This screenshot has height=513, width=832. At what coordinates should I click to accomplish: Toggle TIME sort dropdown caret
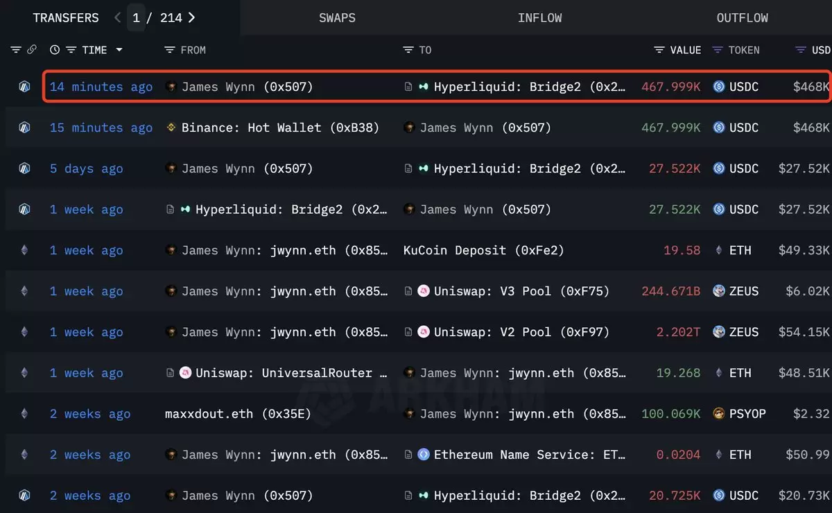pyautogui.click(x=119, y=50)
